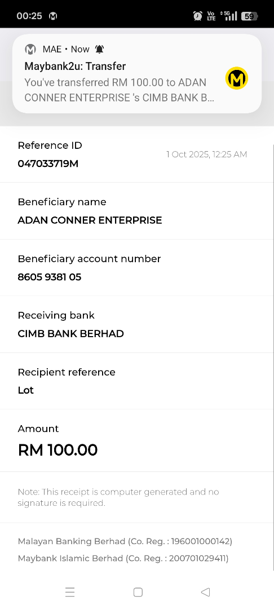Tap the Malayan Banking Berhad registration line

125,541
